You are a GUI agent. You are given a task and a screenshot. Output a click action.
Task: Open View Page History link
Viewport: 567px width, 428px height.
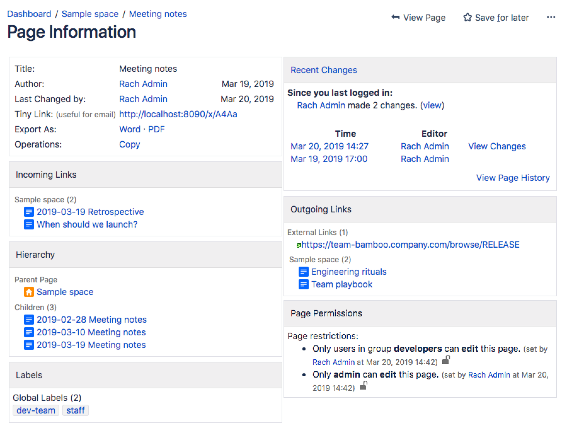click(x=513, y=178)
